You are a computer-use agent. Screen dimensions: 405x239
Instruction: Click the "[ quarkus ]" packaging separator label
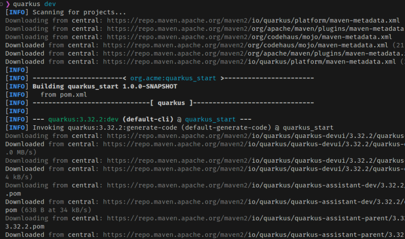click(172, 103)
